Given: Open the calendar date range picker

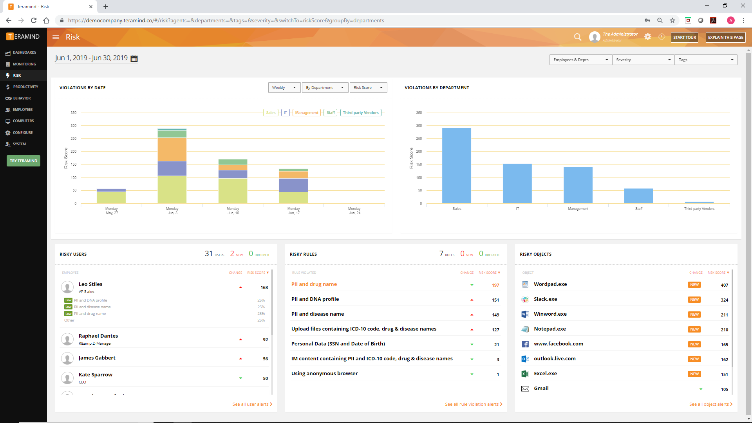Looking at the screenshot, I should pyautogui.click(x=134, y=58).
